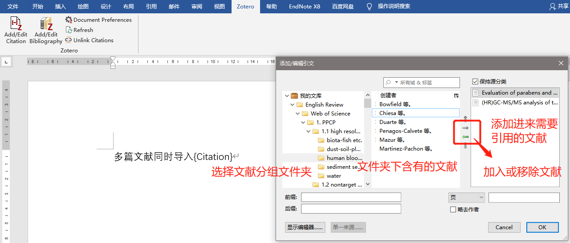Select the Chiesa 等。 reference
Image resolution: width=570 pixels, height=243 pixels.
coord(415,113)
